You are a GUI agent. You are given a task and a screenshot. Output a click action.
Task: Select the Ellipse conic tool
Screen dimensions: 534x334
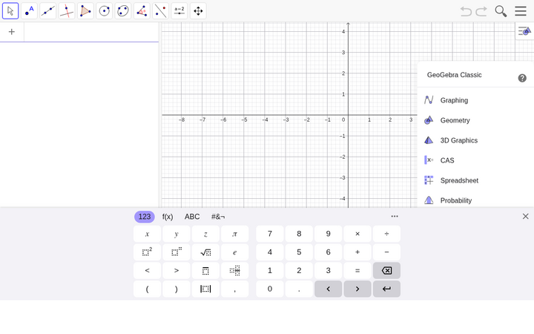tap(123, 11)
